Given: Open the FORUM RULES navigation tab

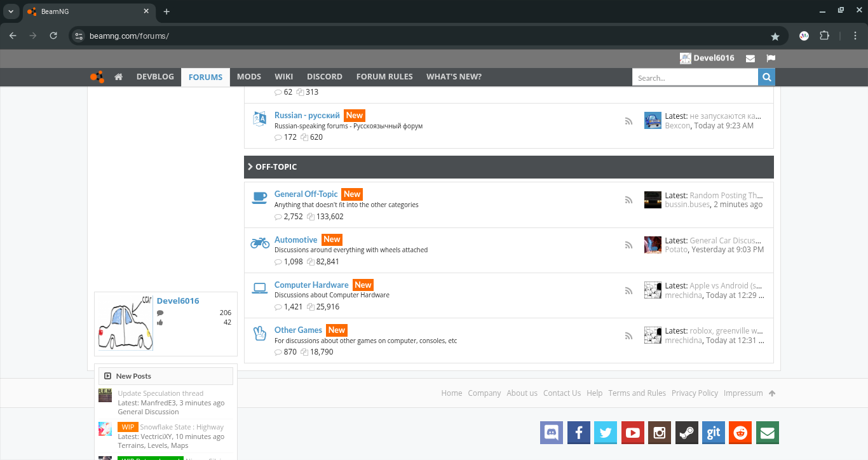Looking at the screenshot, I should [384, 77].
